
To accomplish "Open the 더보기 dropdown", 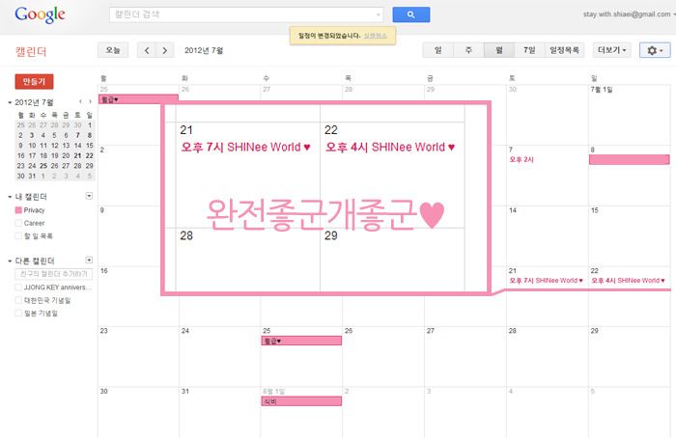I will coord(611,50).
